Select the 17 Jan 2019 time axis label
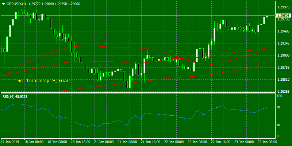 (11, 142)
